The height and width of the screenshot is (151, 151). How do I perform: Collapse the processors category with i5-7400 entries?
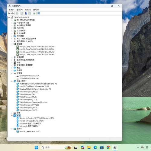[12, 44]
